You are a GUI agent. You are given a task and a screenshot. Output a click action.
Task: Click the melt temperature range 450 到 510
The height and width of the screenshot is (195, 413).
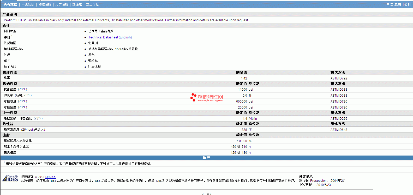(239, 147)
